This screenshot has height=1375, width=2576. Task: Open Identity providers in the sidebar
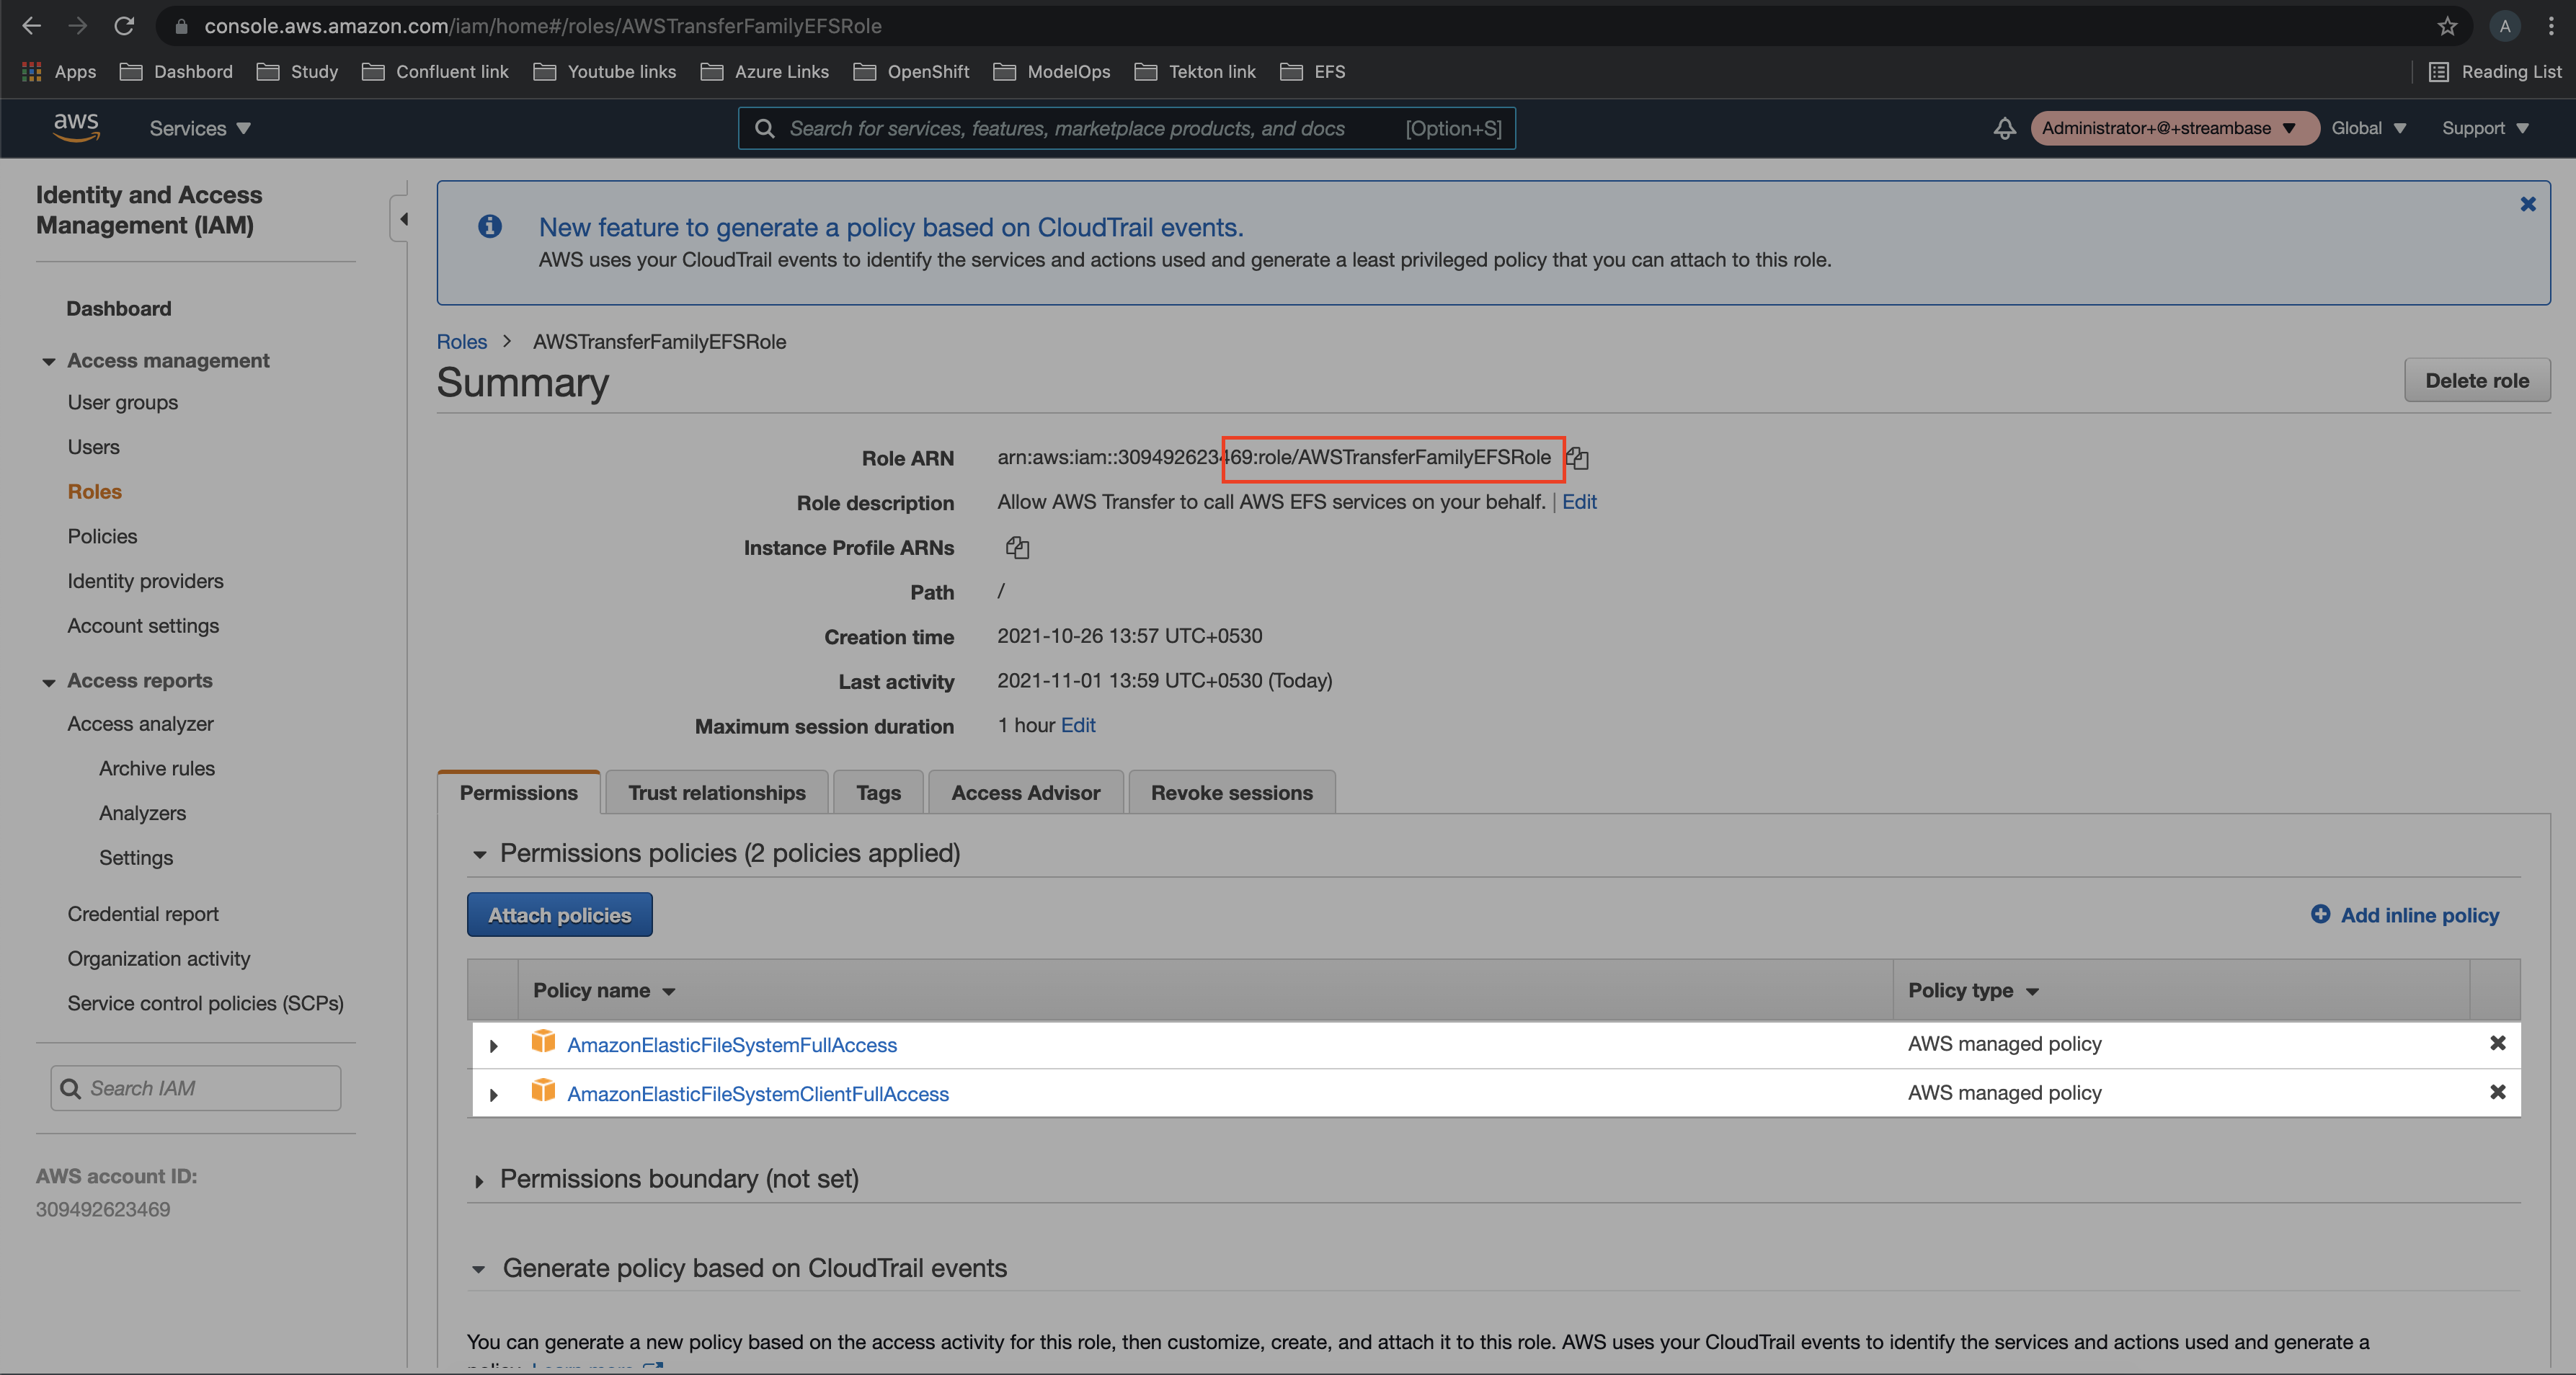pyautogui.click(x=146, y=581)
